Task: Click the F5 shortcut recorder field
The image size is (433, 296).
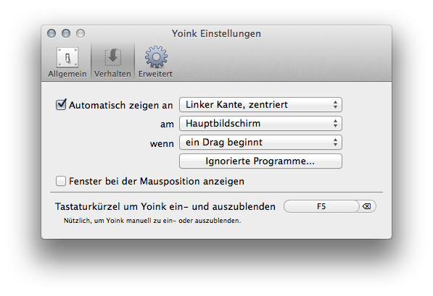Action: tap(321, 206)
